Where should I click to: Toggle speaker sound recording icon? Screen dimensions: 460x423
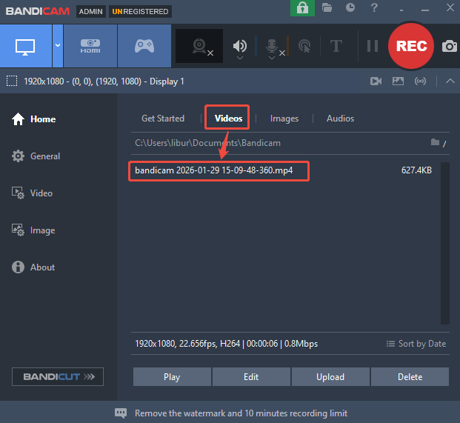click(240, 46)
